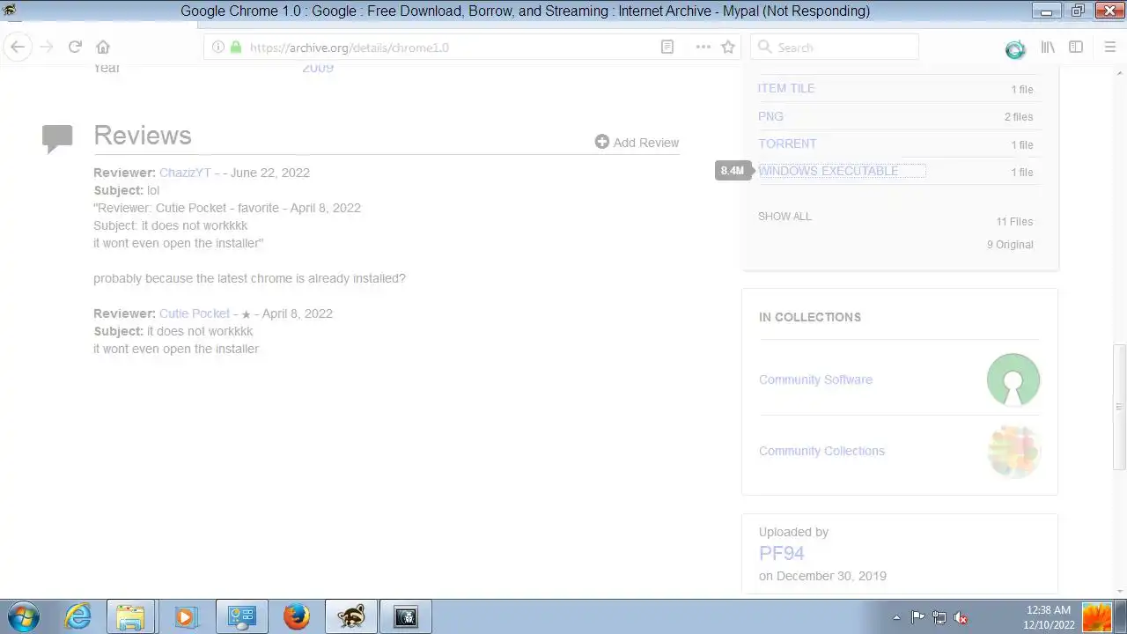The width and height of the screenshot is (1127, 634).
Task: Click the 9 Original count text
Action: coord(1010,245)
